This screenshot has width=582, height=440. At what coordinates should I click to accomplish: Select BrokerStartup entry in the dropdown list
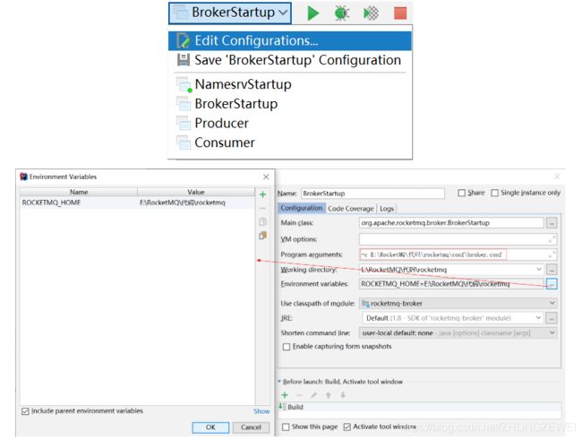pos(289,104)
